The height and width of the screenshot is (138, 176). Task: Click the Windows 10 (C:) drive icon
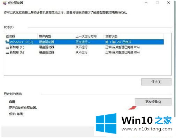point(7,42)
